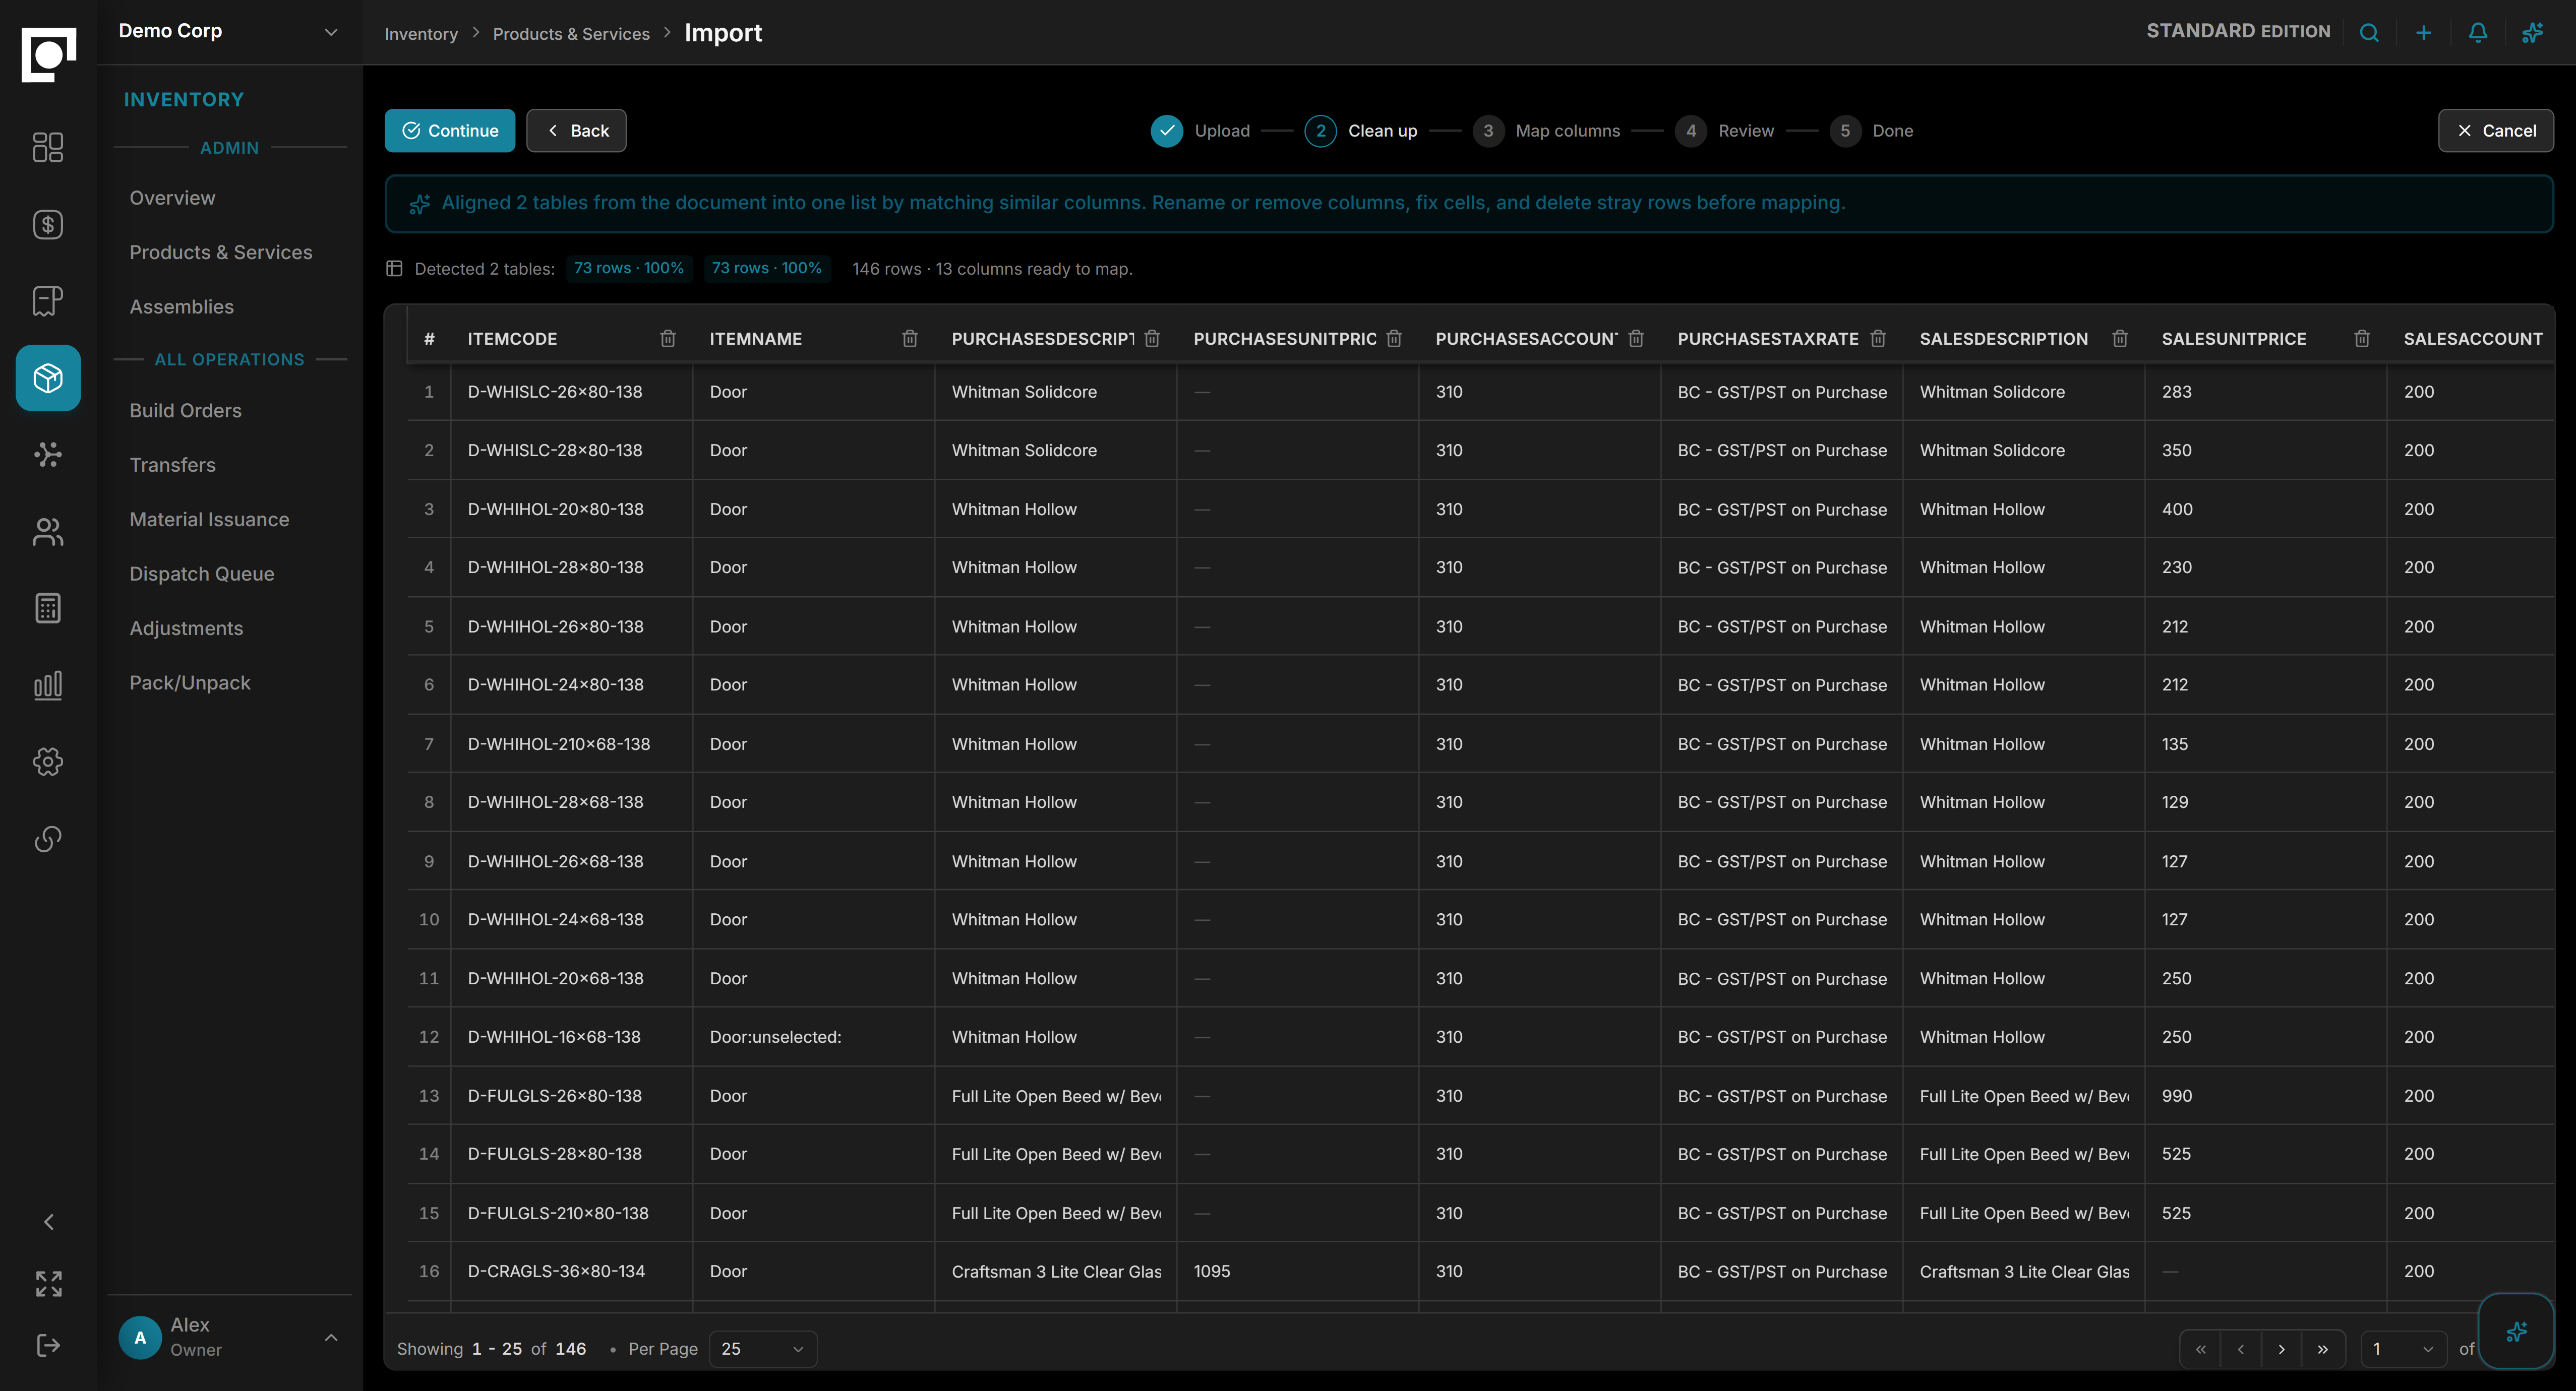The width and height of the screenshot is (2576, 1391).
Task: Open the calculator sidebar icon
Action: coord(48,609)
